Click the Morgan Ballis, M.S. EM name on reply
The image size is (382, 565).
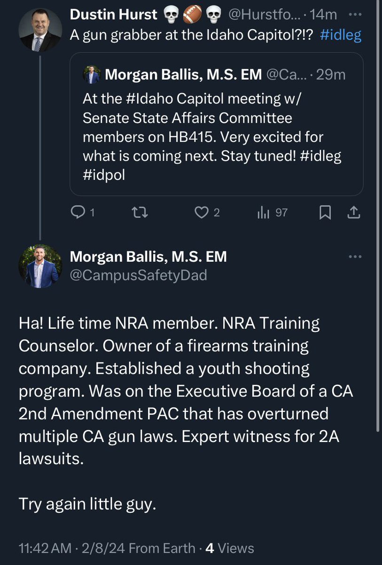(148, 257)
